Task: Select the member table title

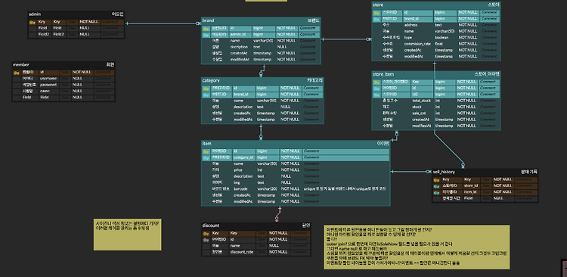Action: [x=21, y=65]
